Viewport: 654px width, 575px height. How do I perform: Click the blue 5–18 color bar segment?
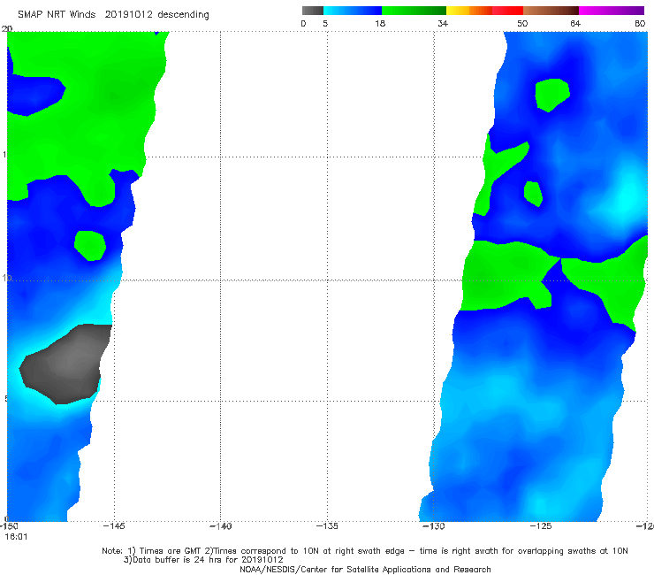[353, 11]
